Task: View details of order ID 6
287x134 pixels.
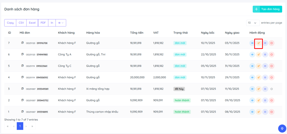Action: point(252,55)
